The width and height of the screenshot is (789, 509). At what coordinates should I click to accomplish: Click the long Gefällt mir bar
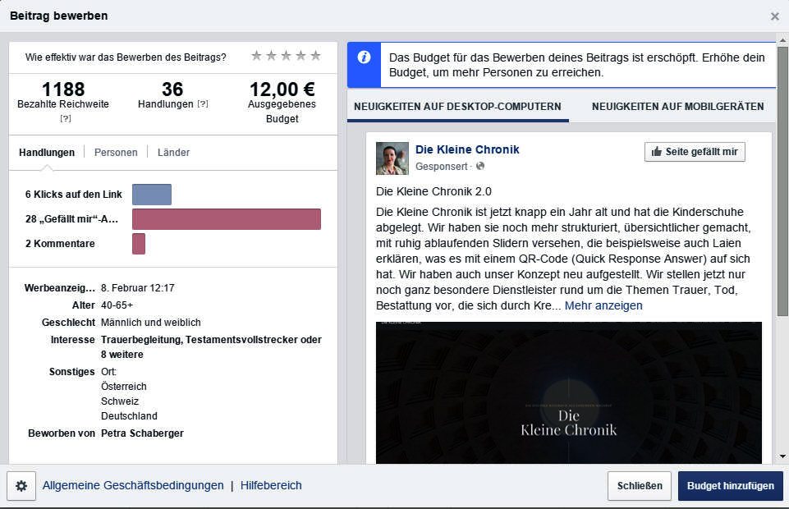click(x=227, y=219)
